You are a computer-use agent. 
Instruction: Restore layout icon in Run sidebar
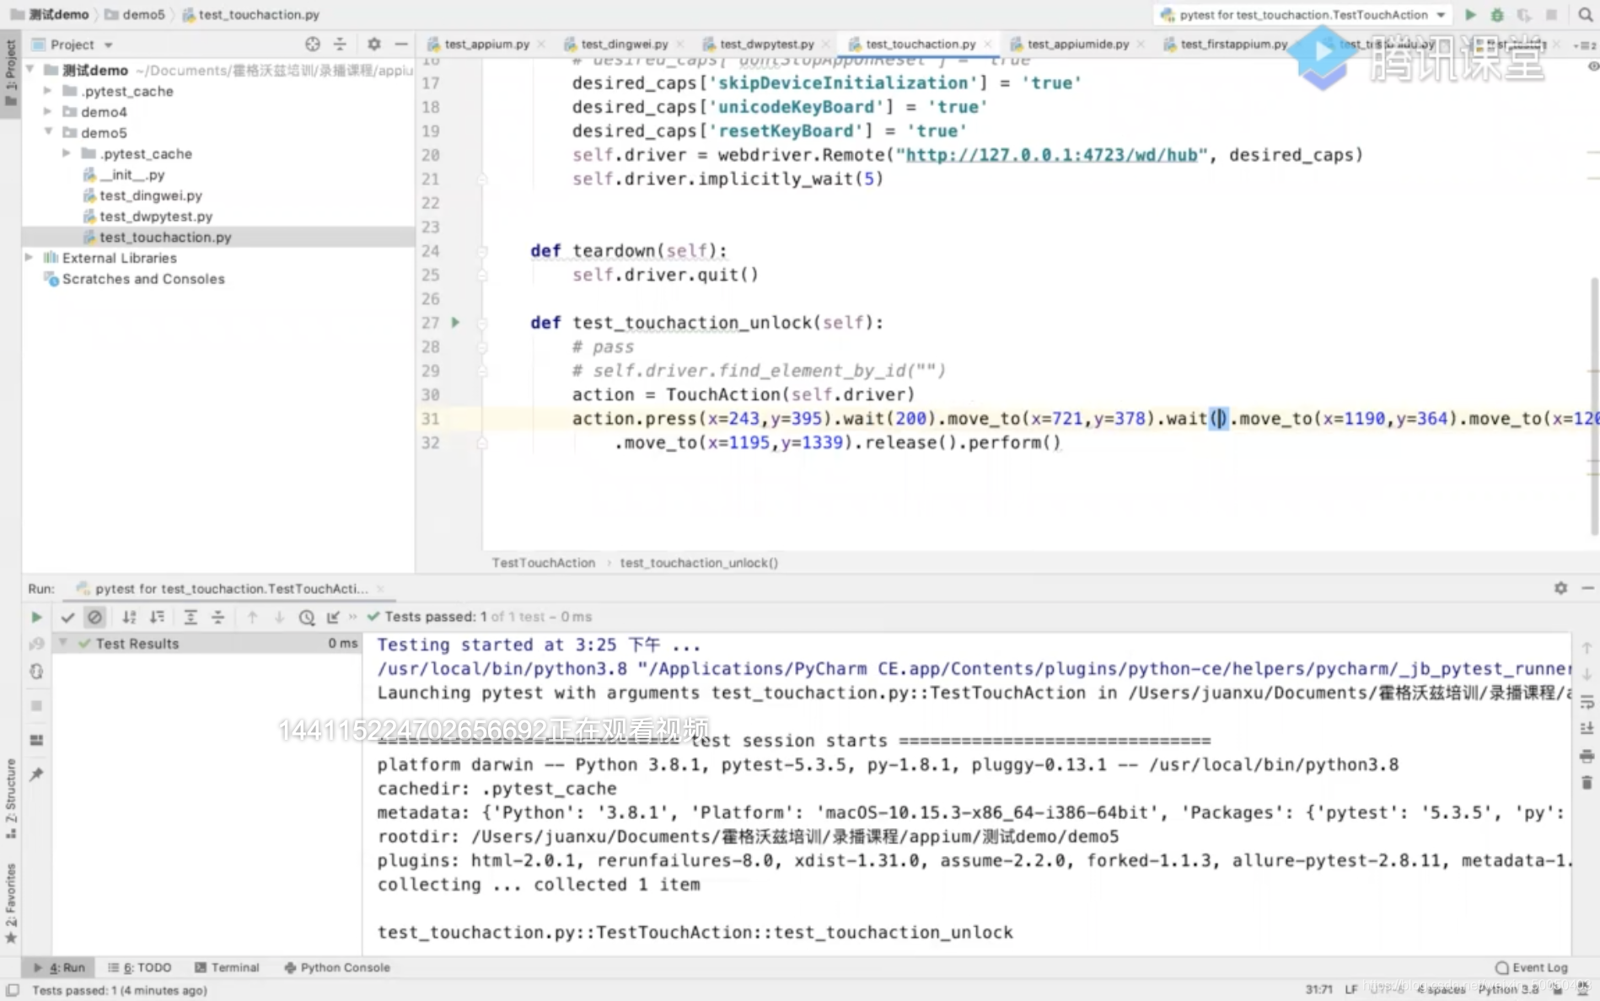tap(36, 740)
